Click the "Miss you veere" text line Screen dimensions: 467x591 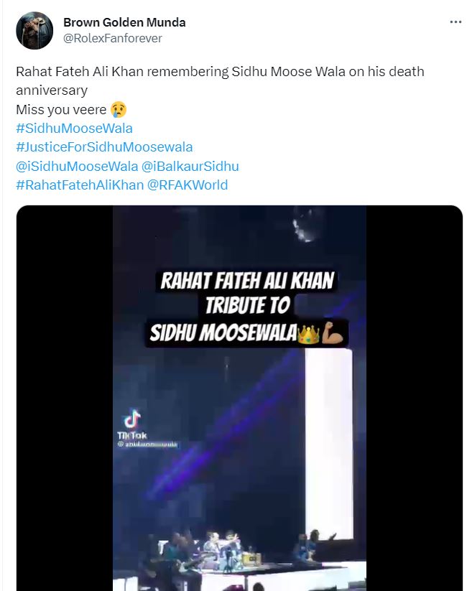click(x=62, y=110)
